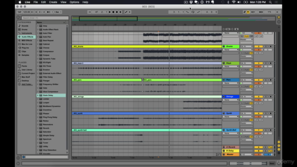This screenshot has height=167, width=297.
Task: Arm the Perc track for recording
Action: tap(271, 80)
